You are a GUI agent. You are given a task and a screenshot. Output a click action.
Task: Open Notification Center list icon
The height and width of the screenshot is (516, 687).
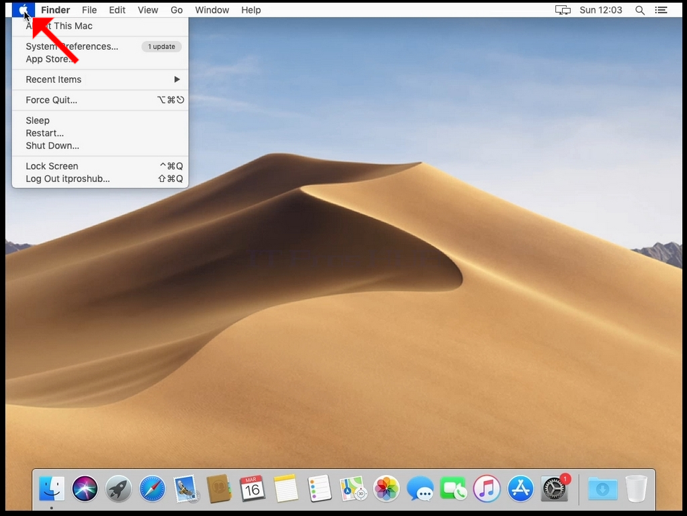tap(661, 10)
